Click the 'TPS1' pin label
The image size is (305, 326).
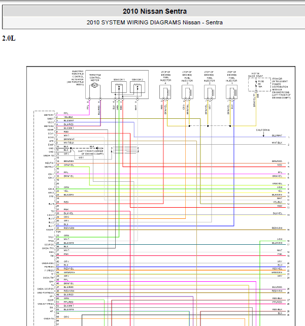51,237
